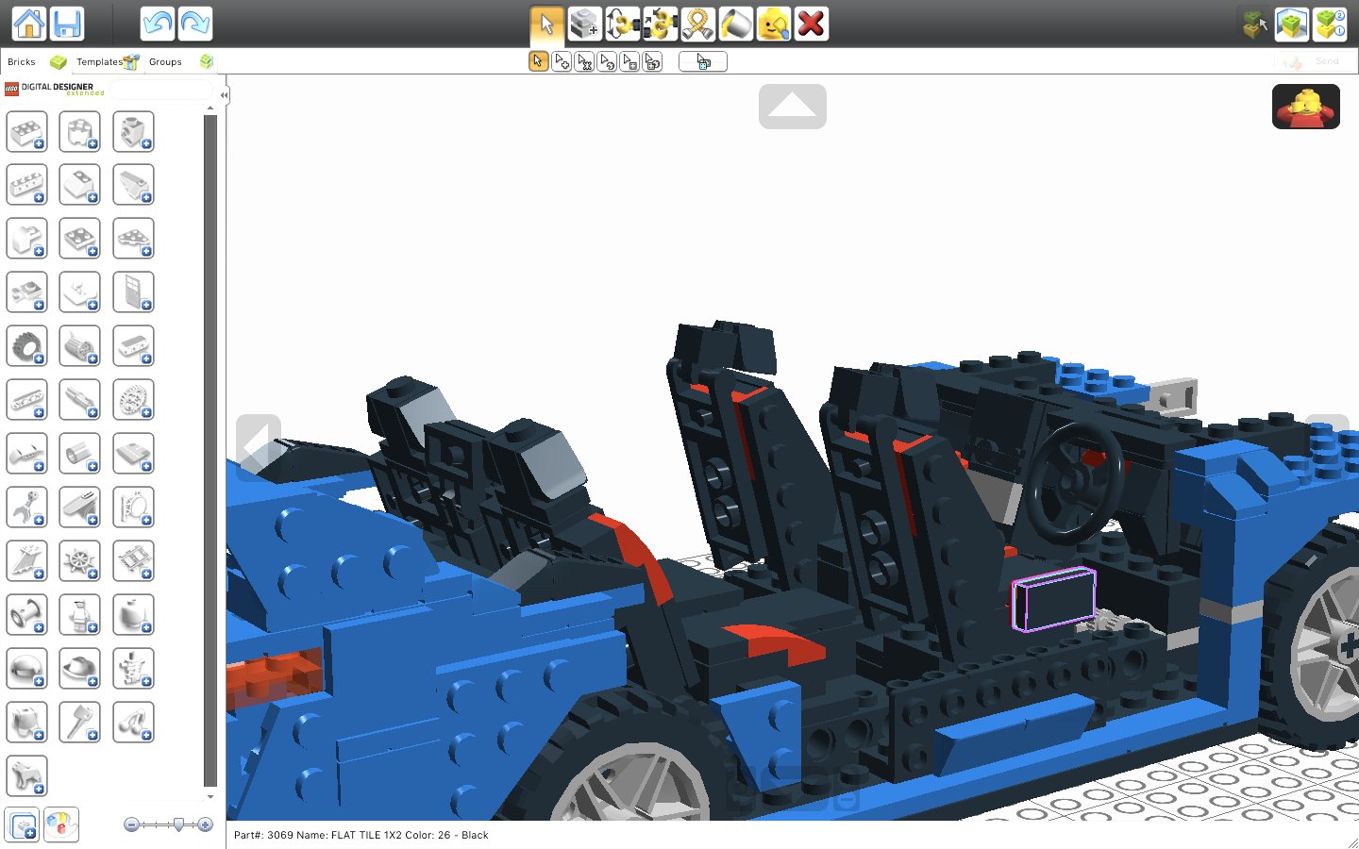This screenshot has height=849, width=1359.
Task: Expand the train track category
Action: click(133, 562)
